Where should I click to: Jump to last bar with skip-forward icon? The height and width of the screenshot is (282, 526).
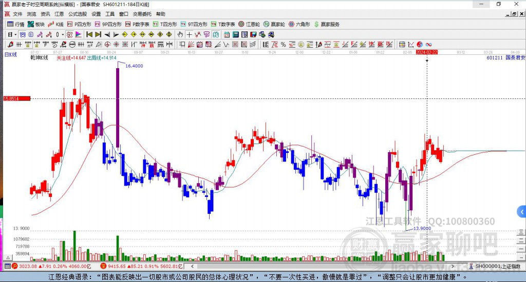tap(98, 34)
